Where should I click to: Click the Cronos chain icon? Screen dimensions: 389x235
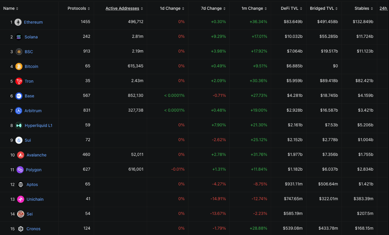click(x=21, y=229)
